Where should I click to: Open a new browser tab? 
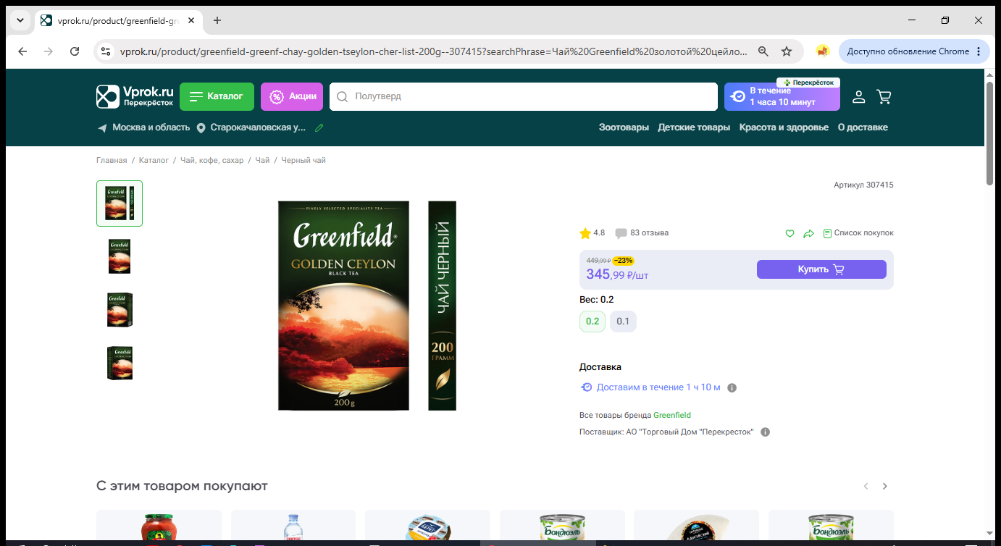pyautogui.click(x=217, y=20)
